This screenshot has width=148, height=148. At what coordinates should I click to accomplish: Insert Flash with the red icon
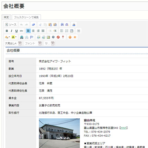point(58,37)
